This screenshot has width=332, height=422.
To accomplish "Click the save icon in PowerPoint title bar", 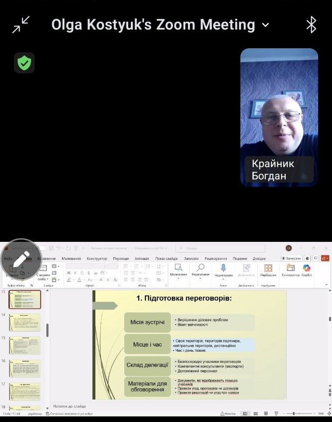I will 51,248.
